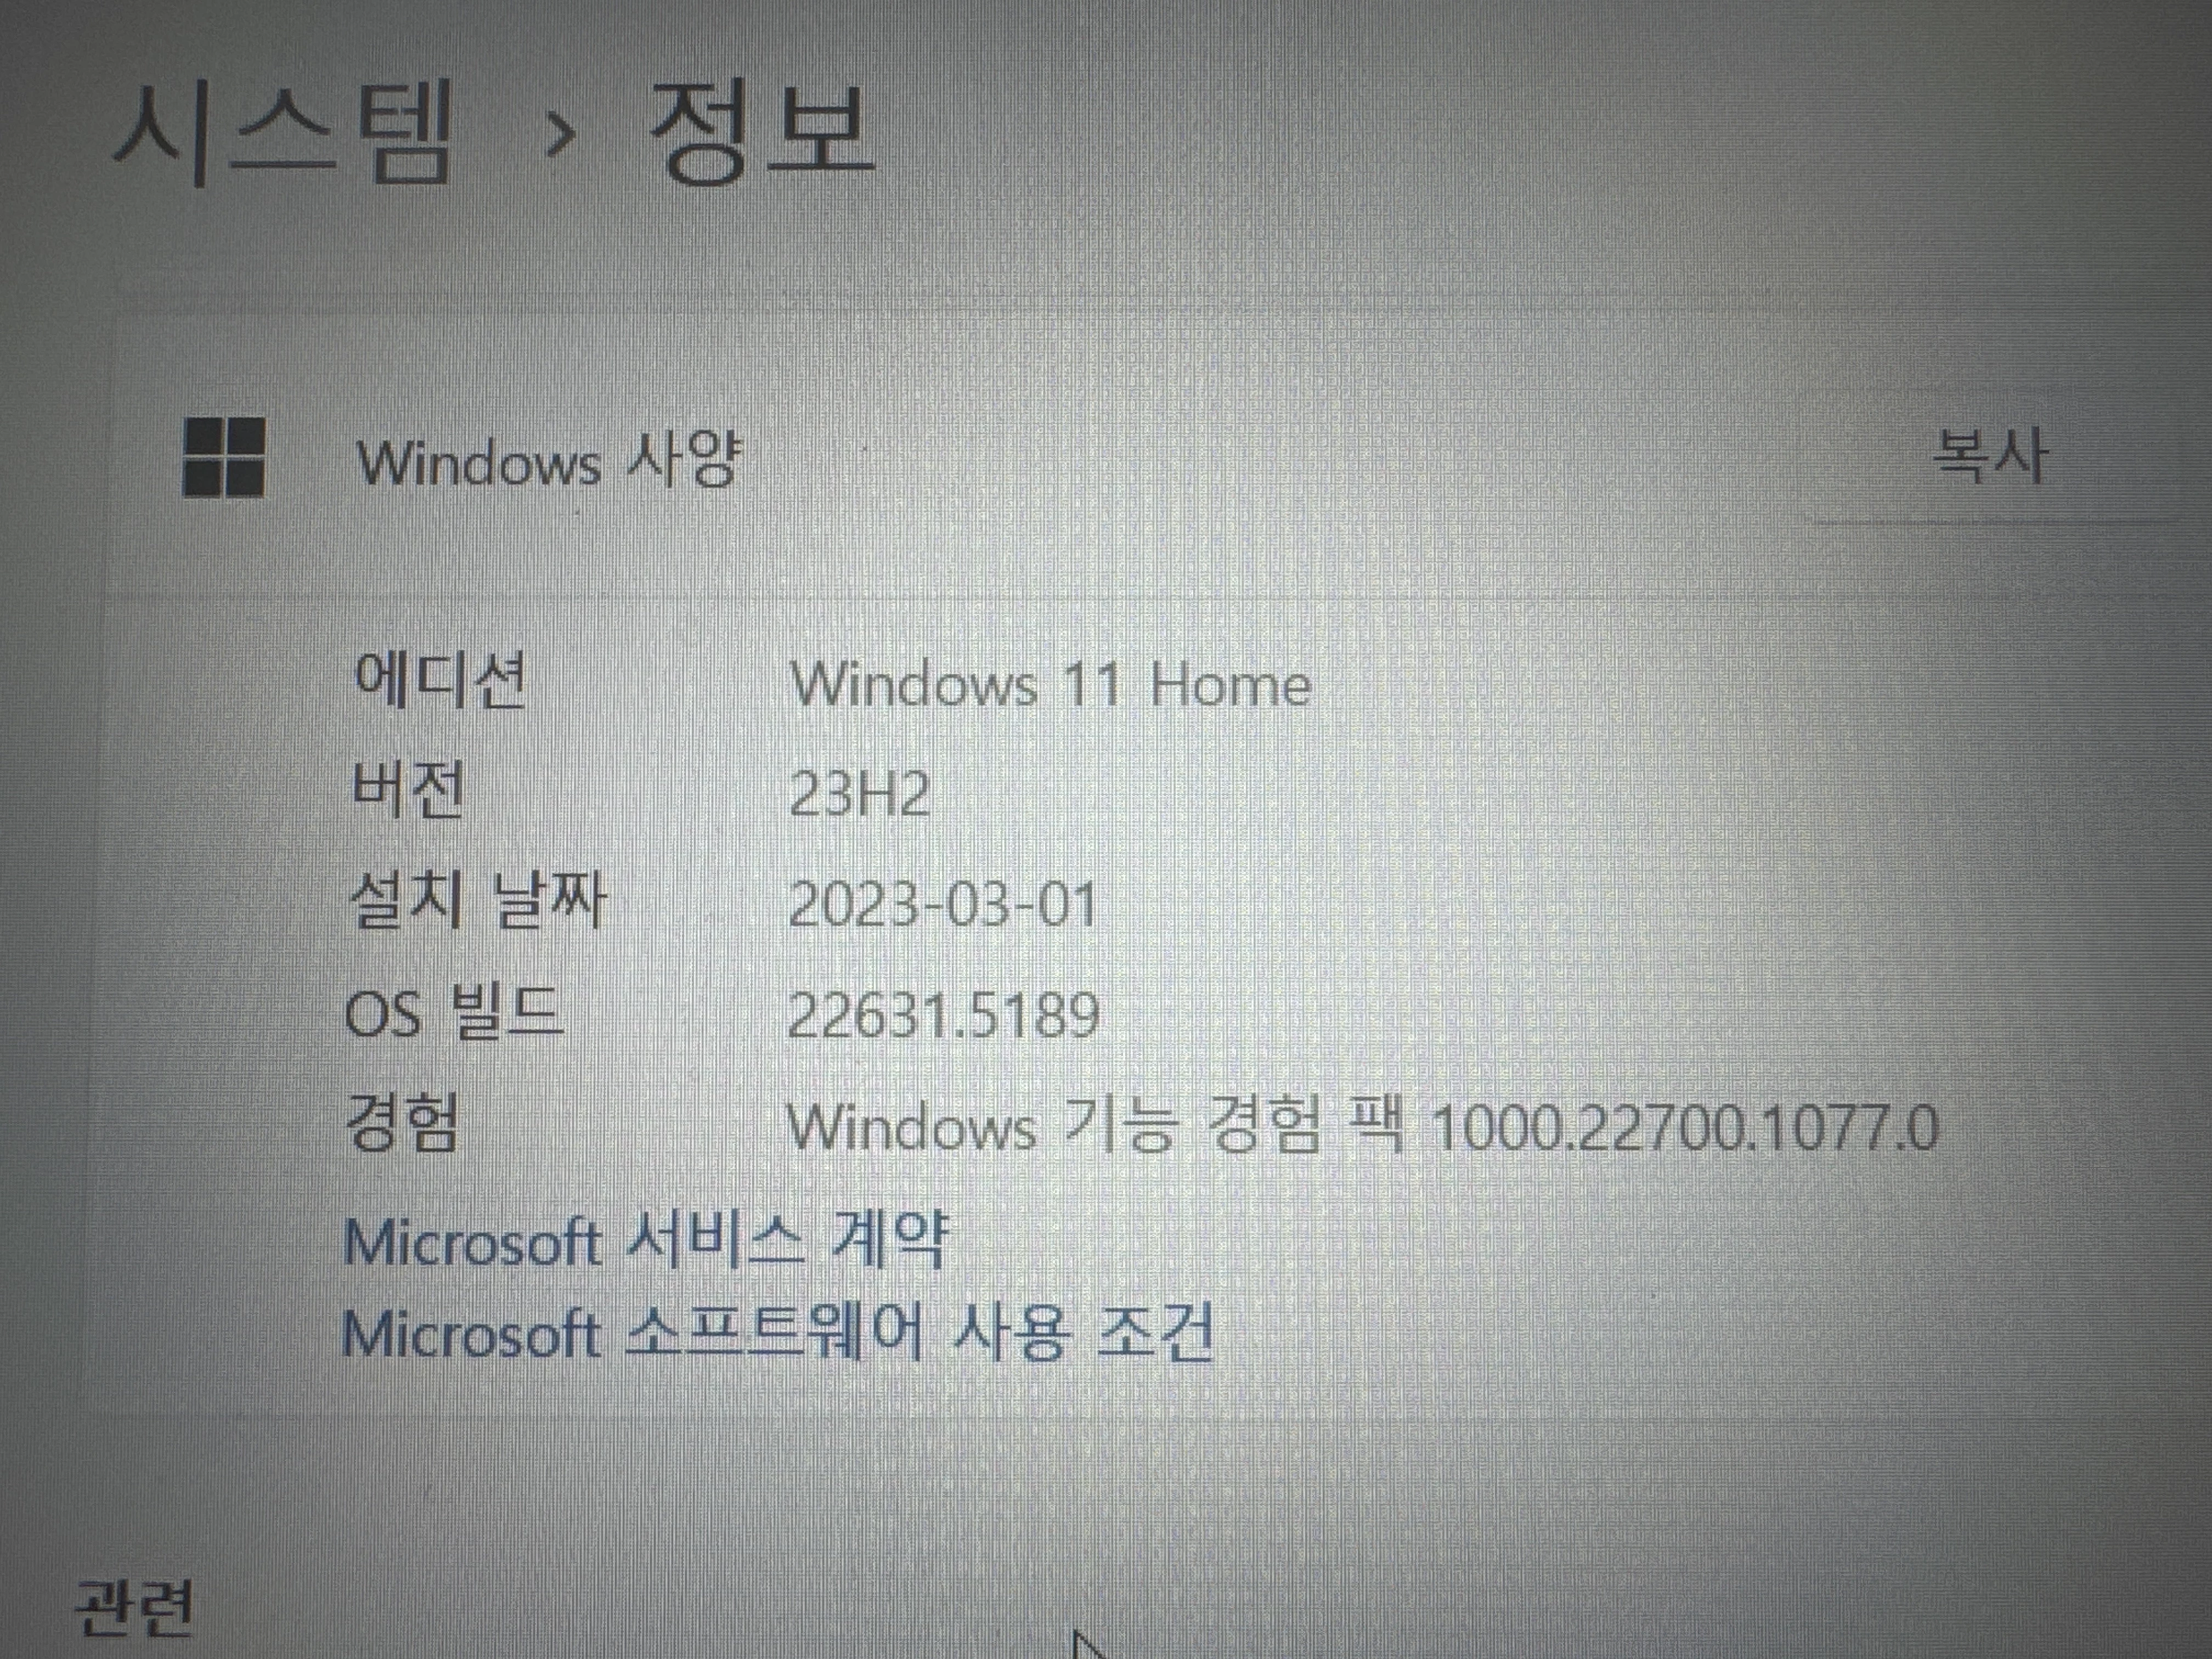Click the 2023-03-01 install date
2212x1659 pixels.
[942, 905]
